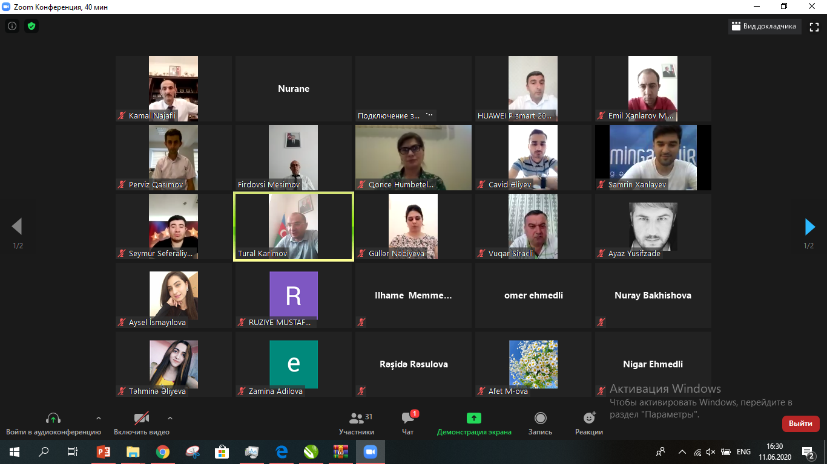
Task: Expand audio options arrow next to headphones
Action: pyautogui.click(x=99, y=418)
